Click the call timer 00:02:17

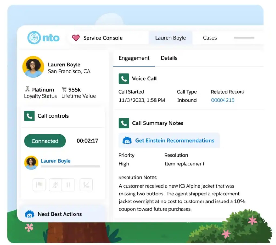88,141
